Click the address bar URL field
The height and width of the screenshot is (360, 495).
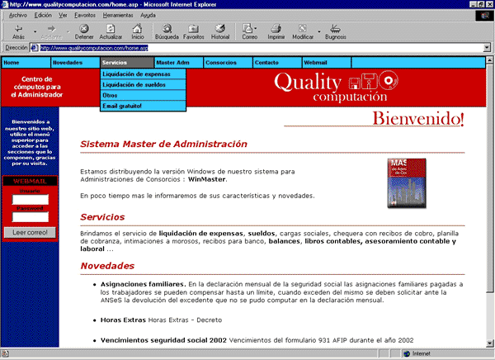click(x=261, y=48)
